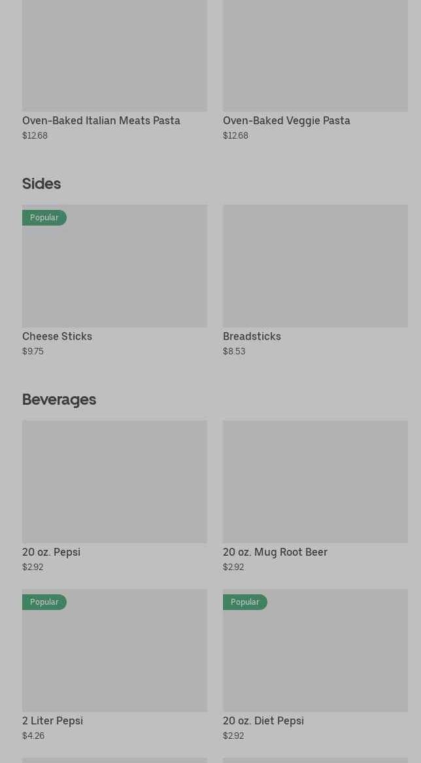Viewport: 421px width, 763px height.
Task: Select the Cheese Sticks item name
Action: [57, 336]
